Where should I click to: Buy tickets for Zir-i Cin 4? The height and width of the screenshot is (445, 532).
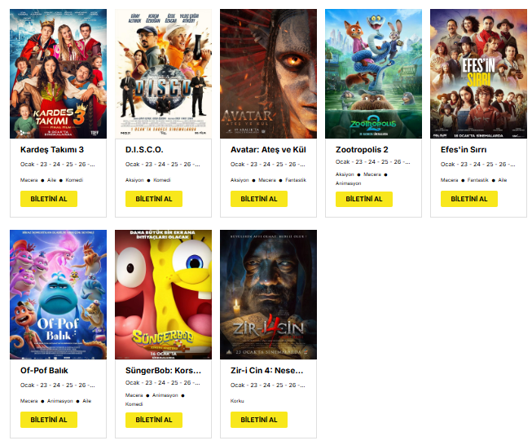coord(259,420)
